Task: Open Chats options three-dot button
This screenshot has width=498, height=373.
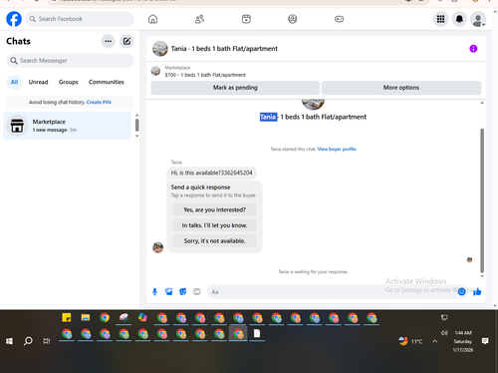Action: click(x=108, y=41)
